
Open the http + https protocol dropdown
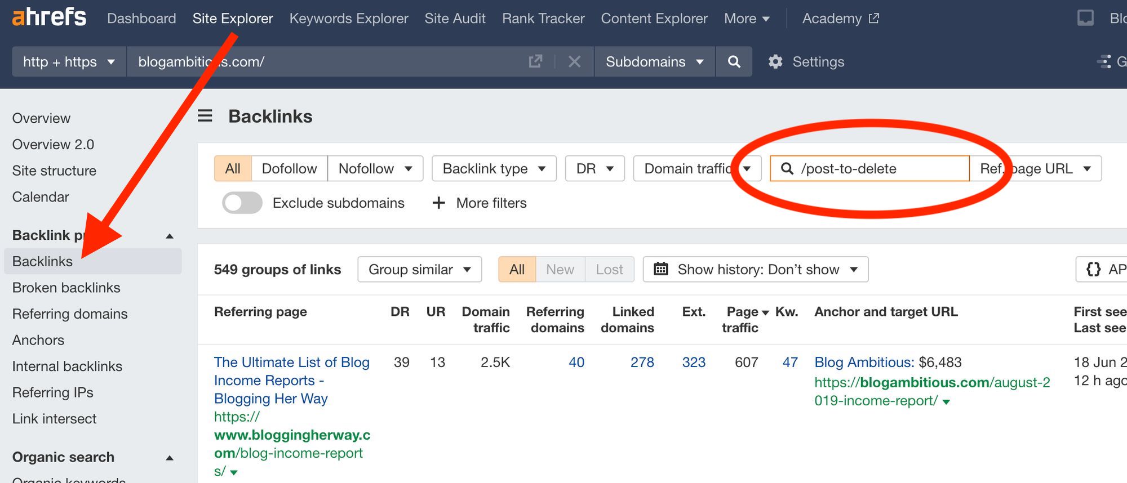pos(69,61)
